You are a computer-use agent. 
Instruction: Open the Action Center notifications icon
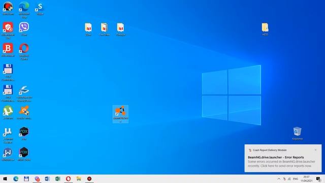318,179
